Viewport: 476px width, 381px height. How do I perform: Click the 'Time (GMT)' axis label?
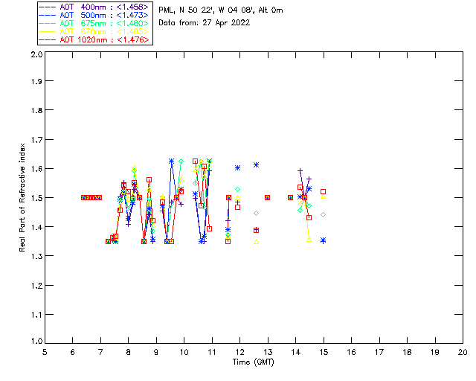point(253,362)
